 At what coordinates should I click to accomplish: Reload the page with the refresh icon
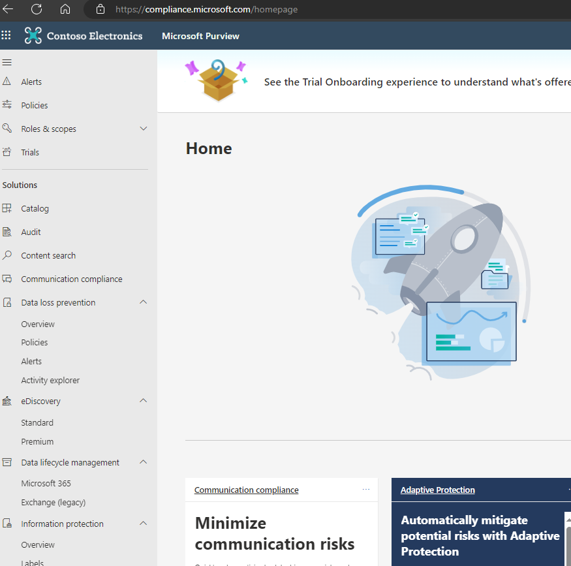click(x=37, y=9)
